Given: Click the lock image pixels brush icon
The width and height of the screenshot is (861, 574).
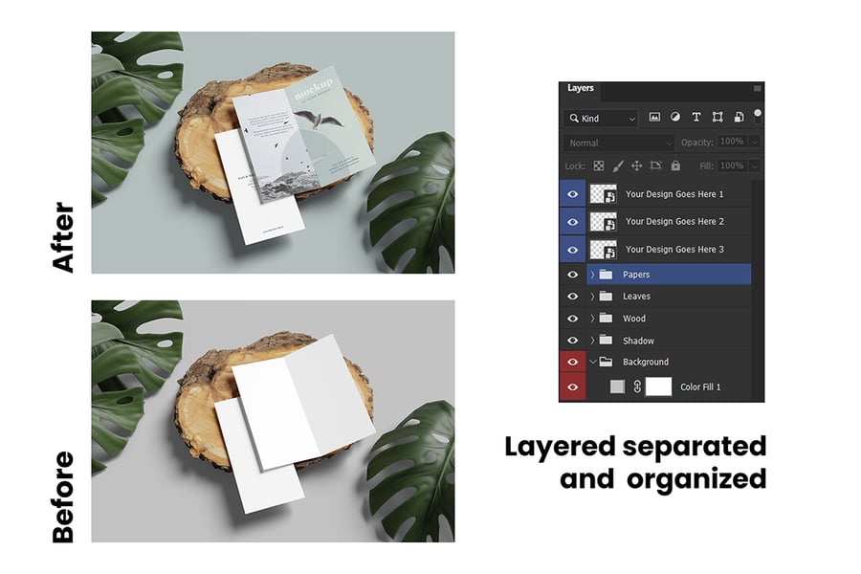Looking at the screenshot, I should [618, 166].
